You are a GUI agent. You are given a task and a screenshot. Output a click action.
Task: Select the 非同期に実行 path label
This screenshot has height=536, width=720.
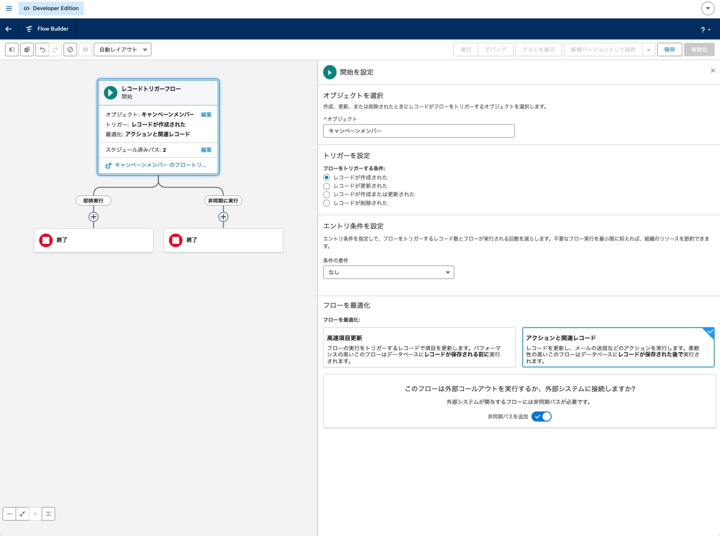[223, 200]
